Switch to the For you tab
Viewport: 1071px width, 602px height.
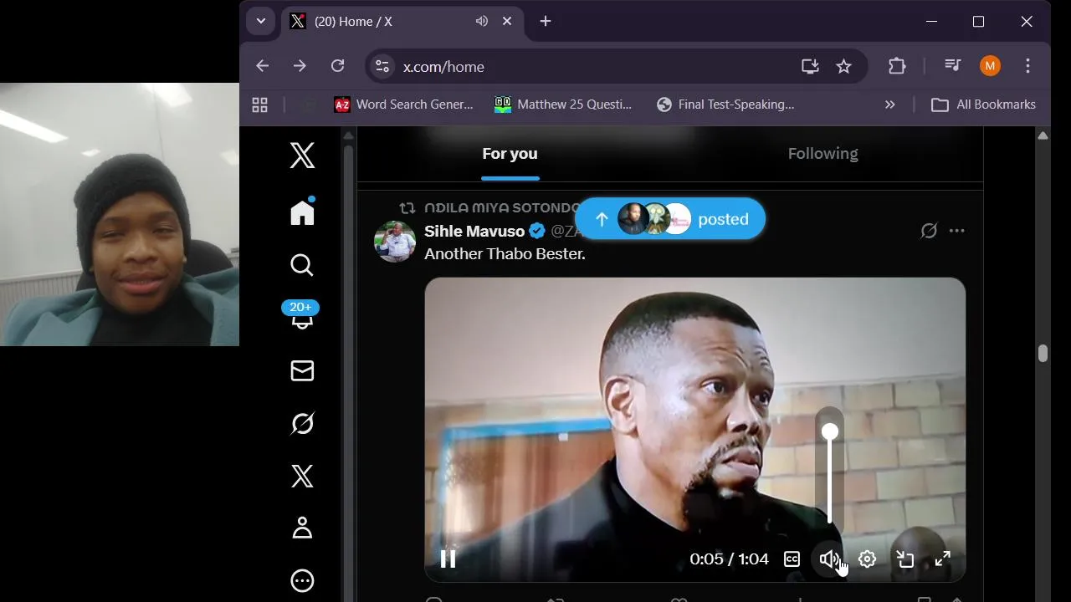coord(510,154)
